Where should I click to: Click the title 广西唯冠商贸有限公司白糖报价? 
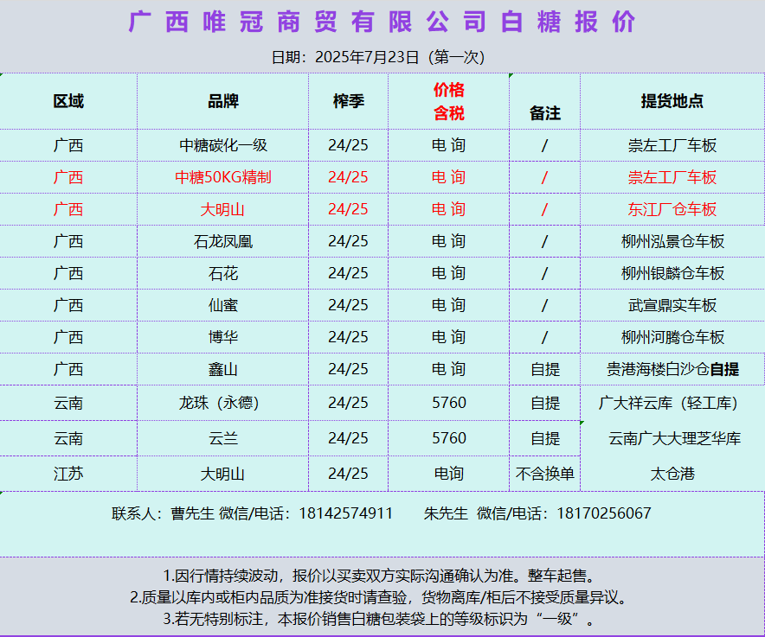[382, 22]
